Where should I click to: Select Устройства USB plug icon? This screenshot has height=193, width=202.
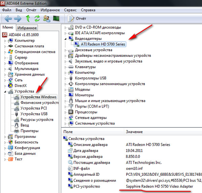click(x=16, y=114)
